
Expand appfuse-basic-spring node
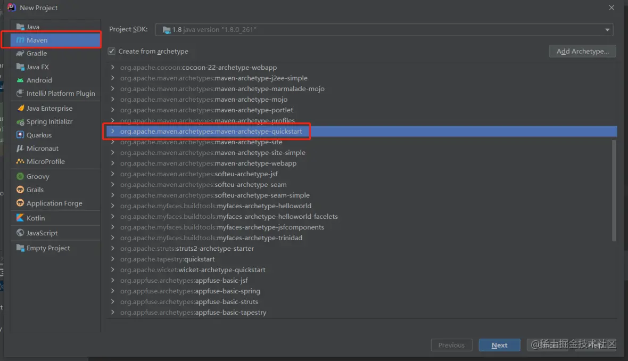(112, 291)
